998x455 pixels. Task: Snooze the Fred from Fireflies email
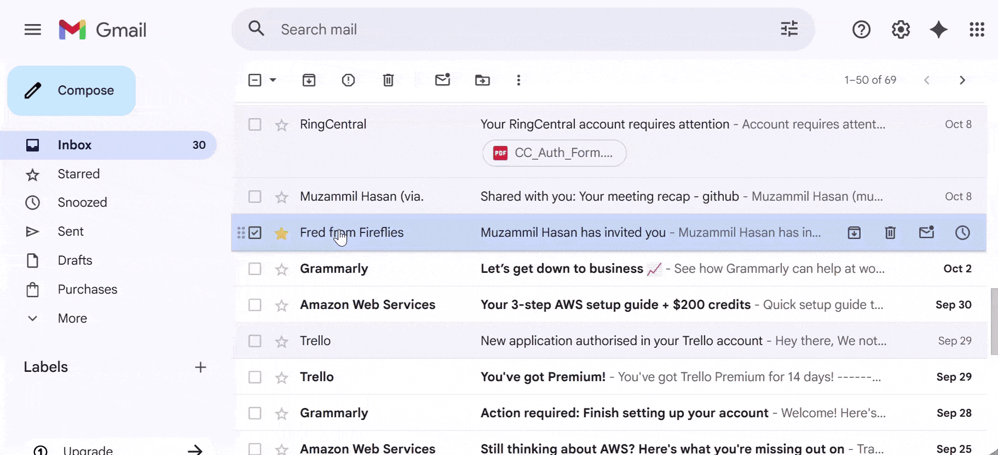(962, 233)
